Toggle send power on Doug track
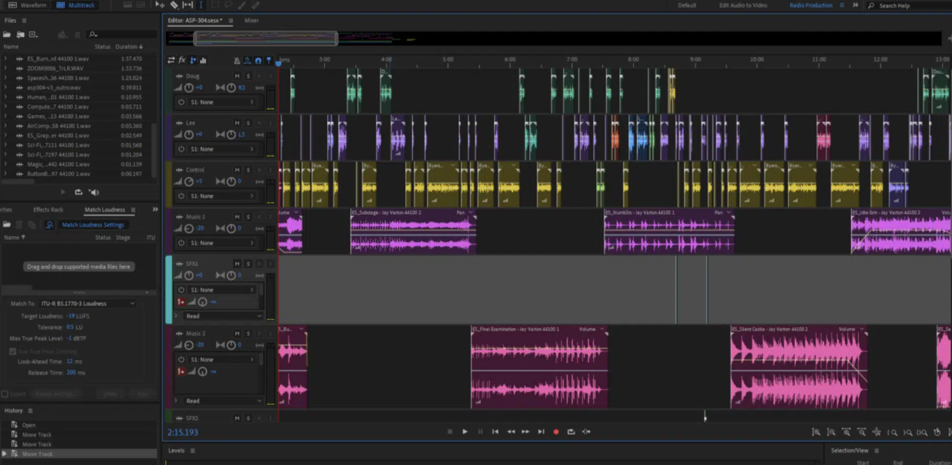Screen dimensions: 952x465 tap(181, 102)
